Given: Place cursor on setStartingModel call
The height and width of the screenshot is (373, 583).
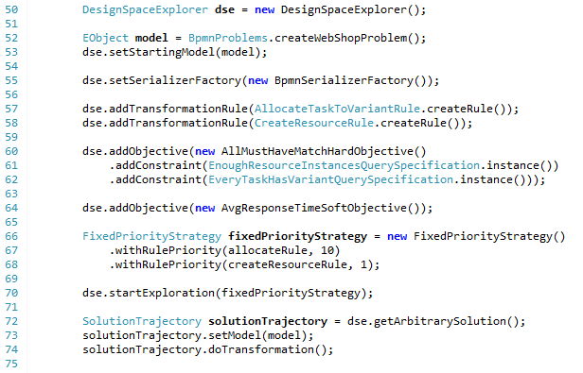Looking at the screenshot, I should (162, 52).
